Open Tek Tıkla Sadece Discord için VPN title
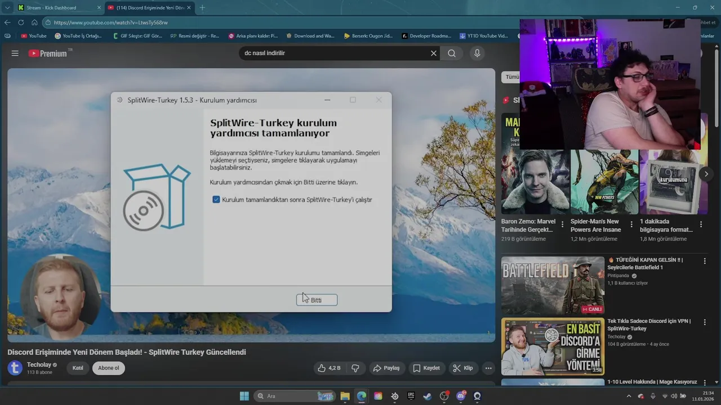 click(x=649, y=325)
